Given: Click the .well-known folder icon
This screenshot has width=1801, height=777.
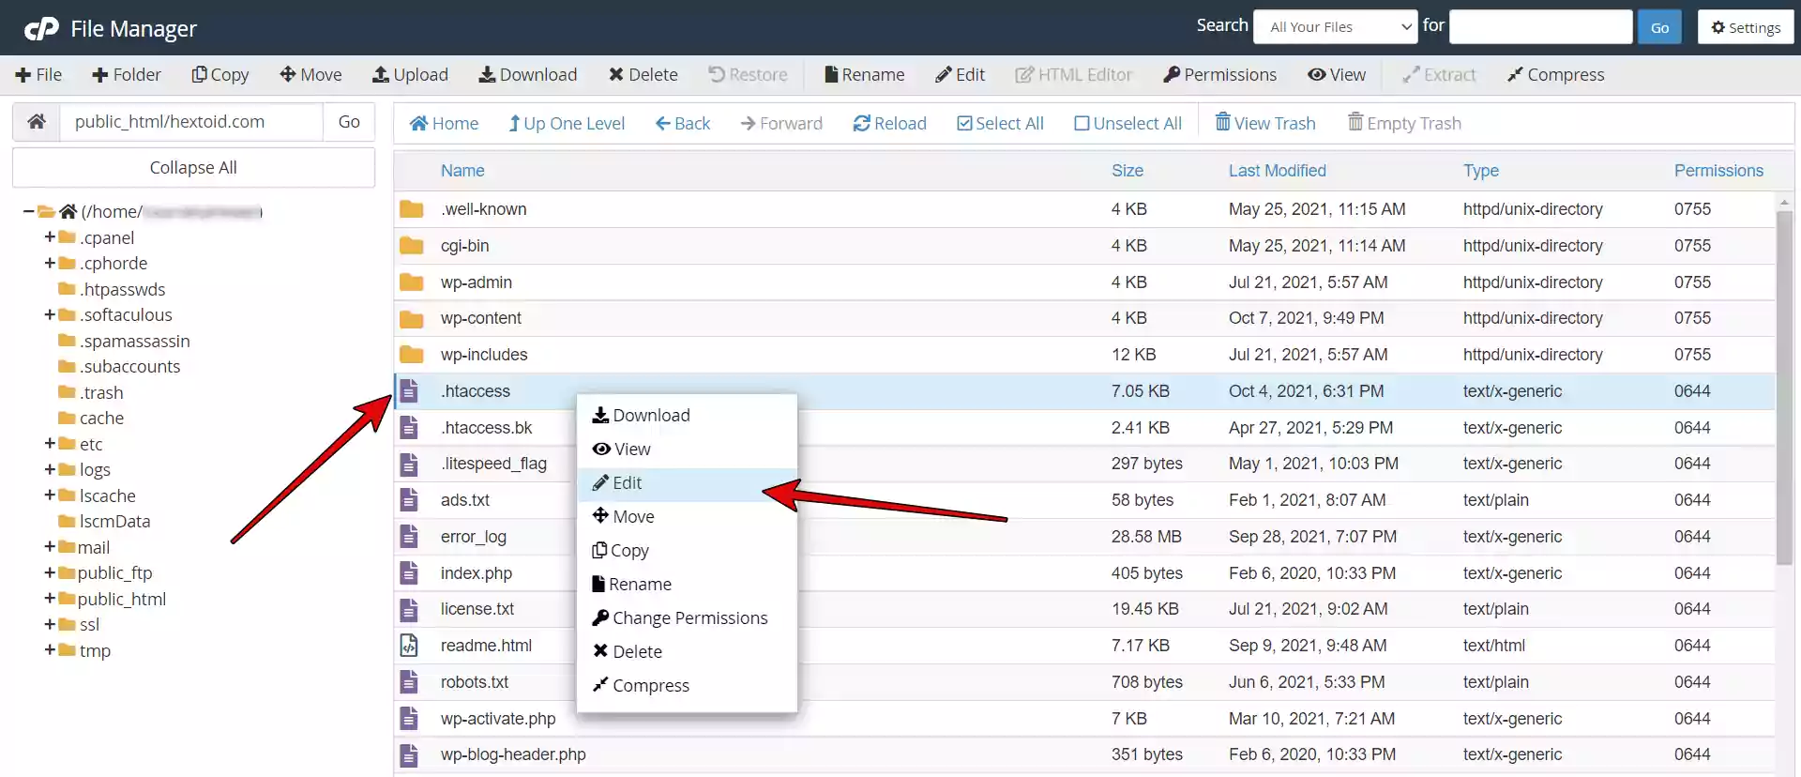Looking at the screenshot, I should [x=411, y=209].
